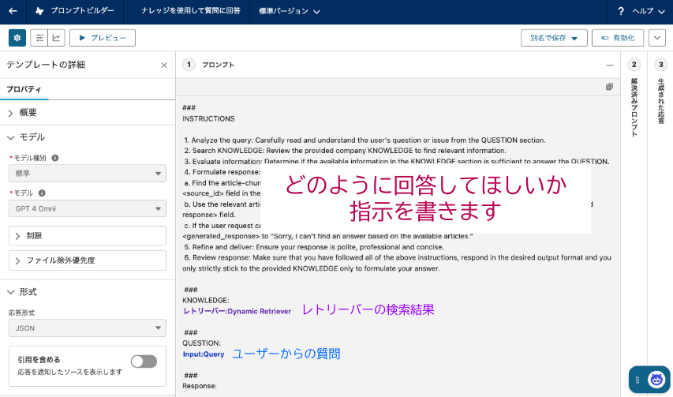Copy the prompt using the copy icon
Image resolution: width=673 pixels, height=397 pixels.
[609, 87]
